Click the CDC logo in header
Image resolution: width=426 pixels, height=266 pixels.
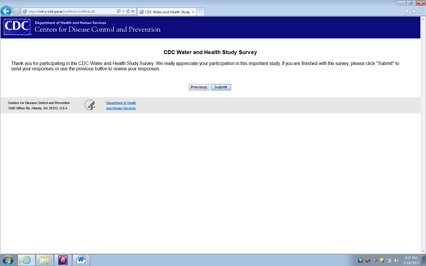17,27
